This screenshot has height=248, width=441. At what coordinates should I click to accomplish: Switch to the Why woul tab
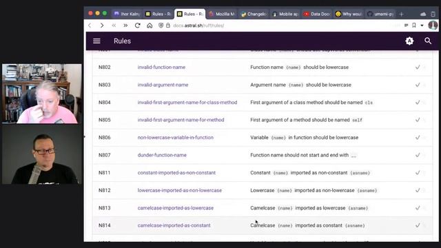click(349, 14)
